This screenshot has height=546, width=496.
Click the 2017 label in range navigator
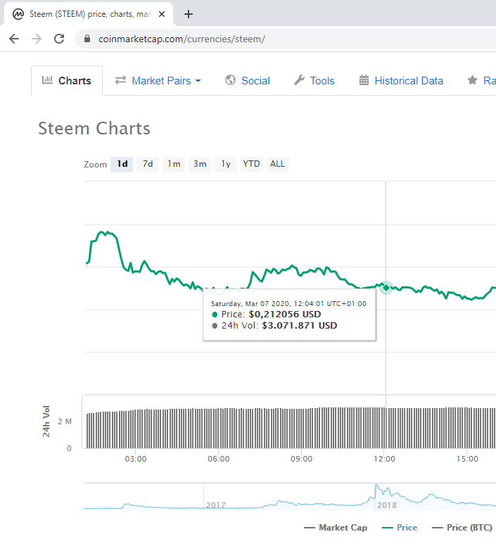coord(216,505)
